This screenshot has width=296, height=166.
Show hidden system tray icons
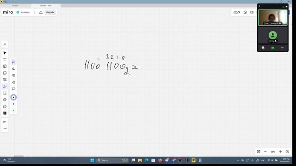[x=238, y=160]
